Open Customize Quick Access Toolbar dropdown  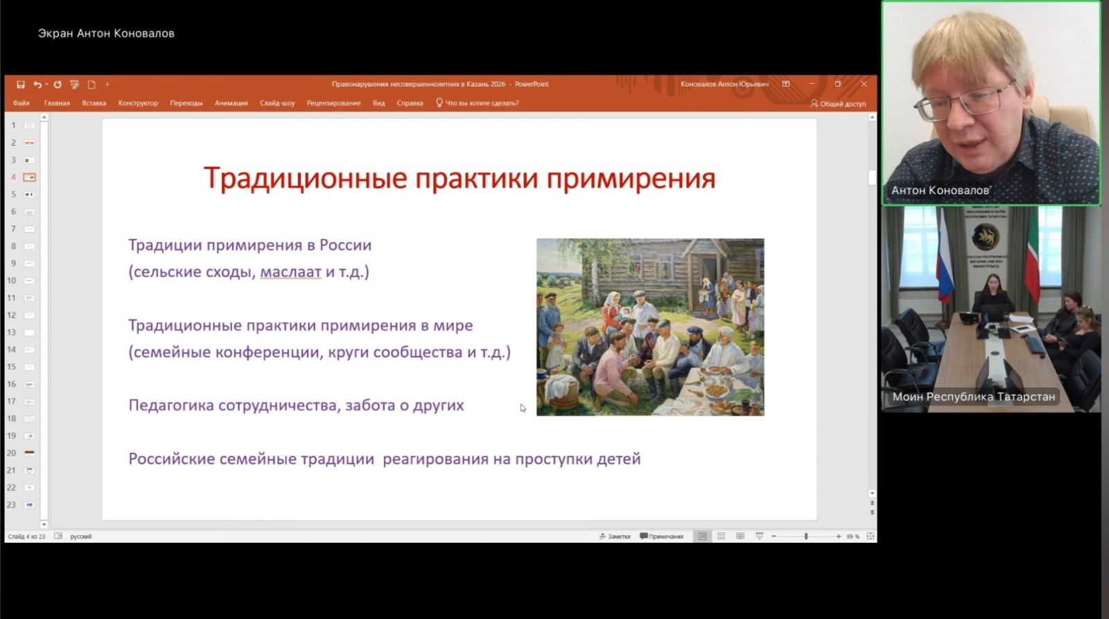click(x=107, y=85)
